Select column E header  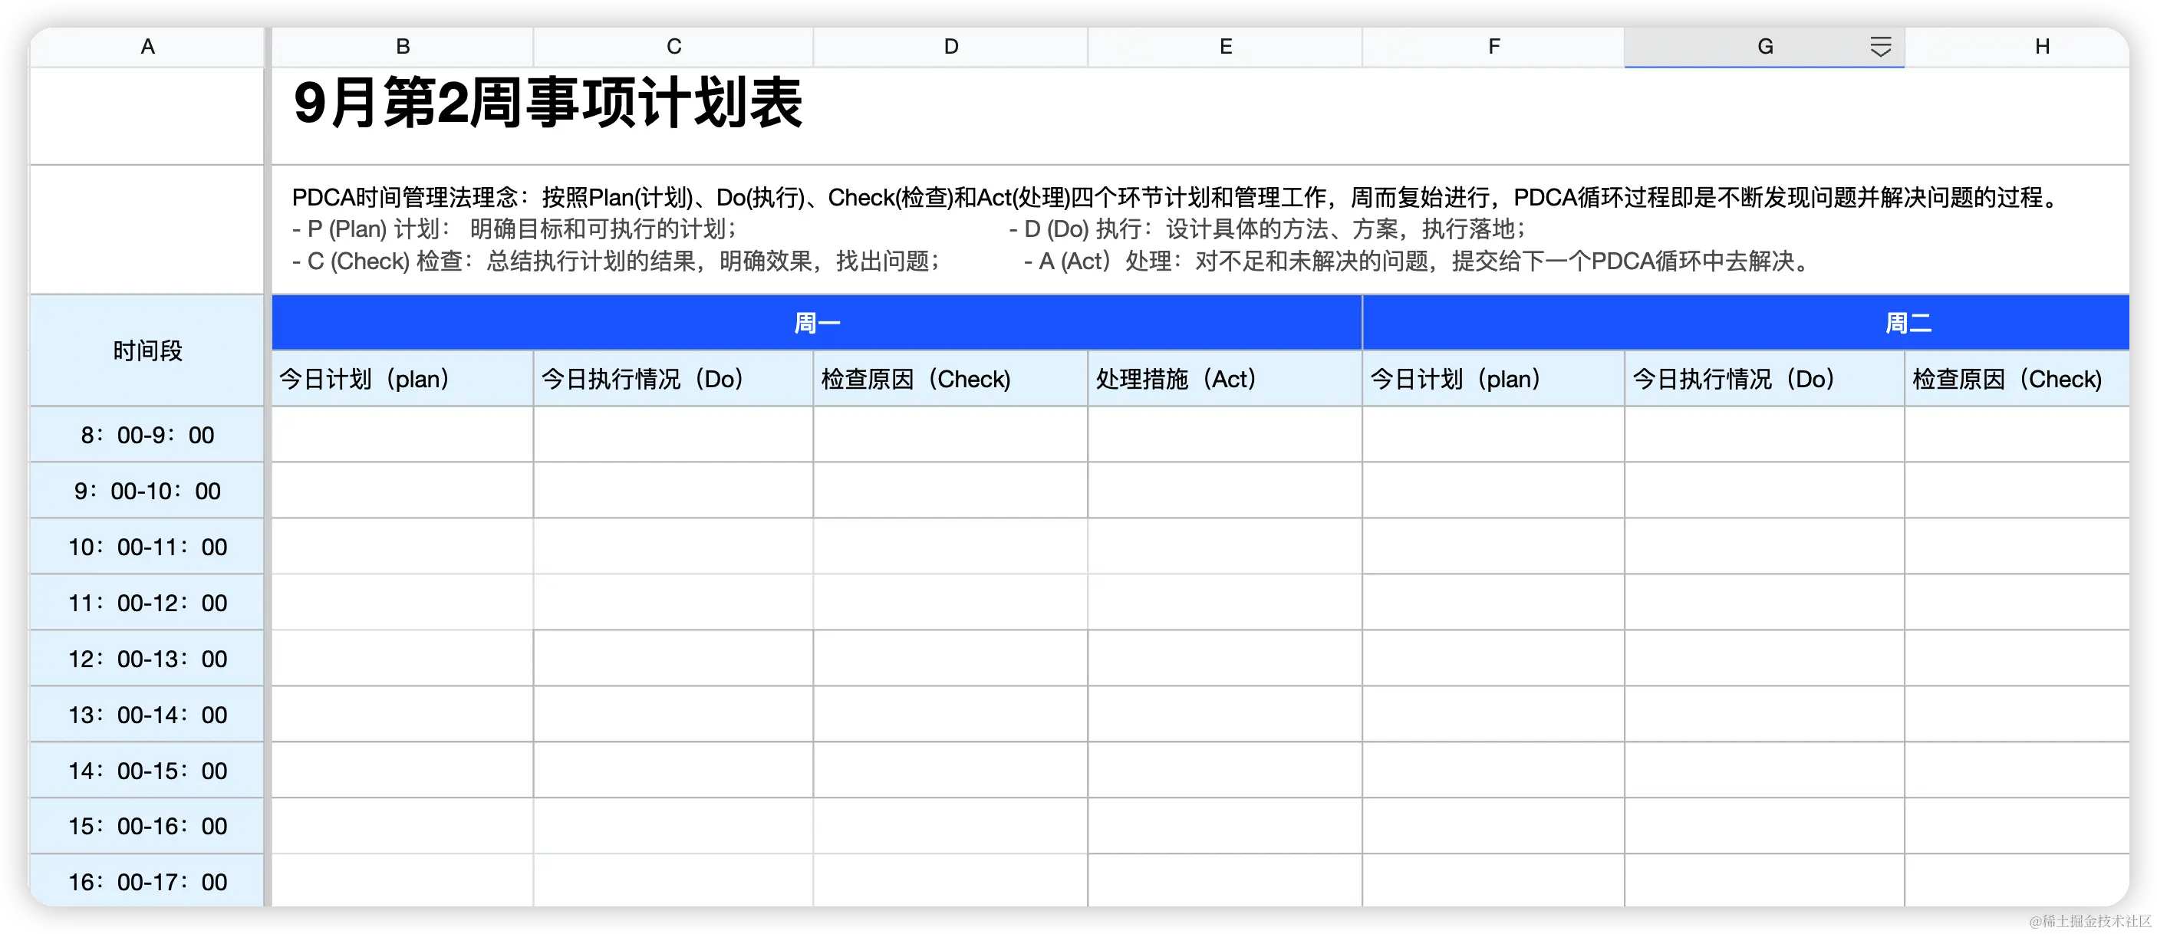click(1225, 47)
